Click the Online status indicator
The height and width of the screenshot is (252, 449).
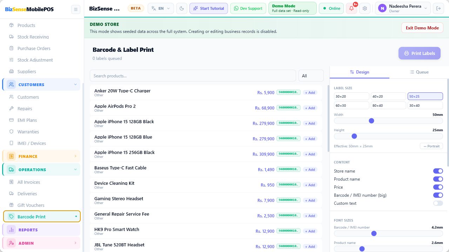tap(331, 8)
